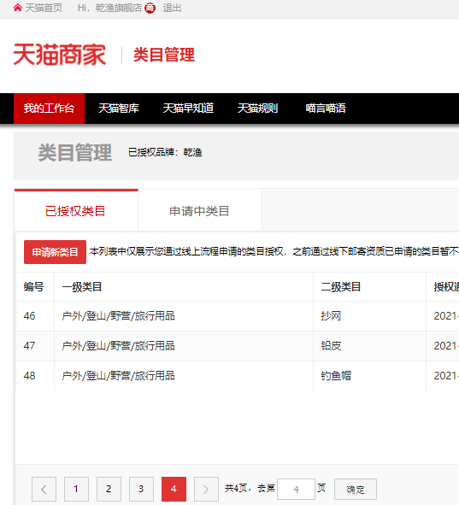Go to page 3

(x=141, y=490)
